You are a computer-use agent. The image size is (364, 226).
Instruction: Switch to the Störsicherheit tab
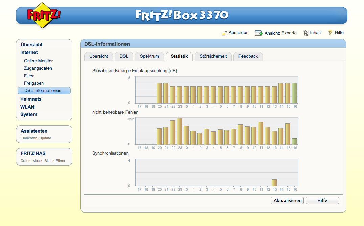tap(213, 56)
